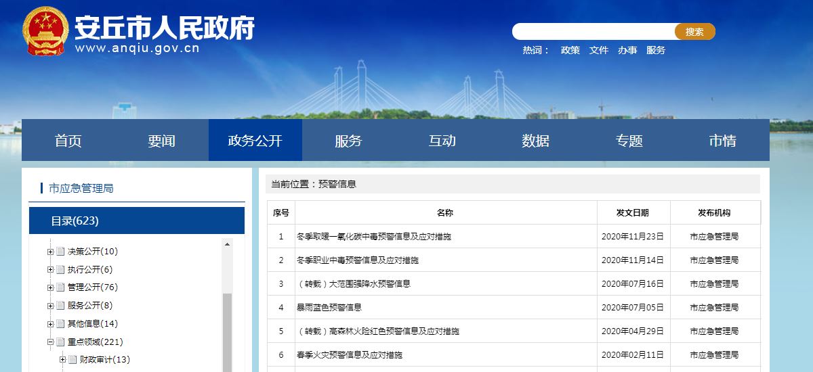Open the 专题 navigation tab
This screenshot has height=372, width=813.
pos(629,141)
